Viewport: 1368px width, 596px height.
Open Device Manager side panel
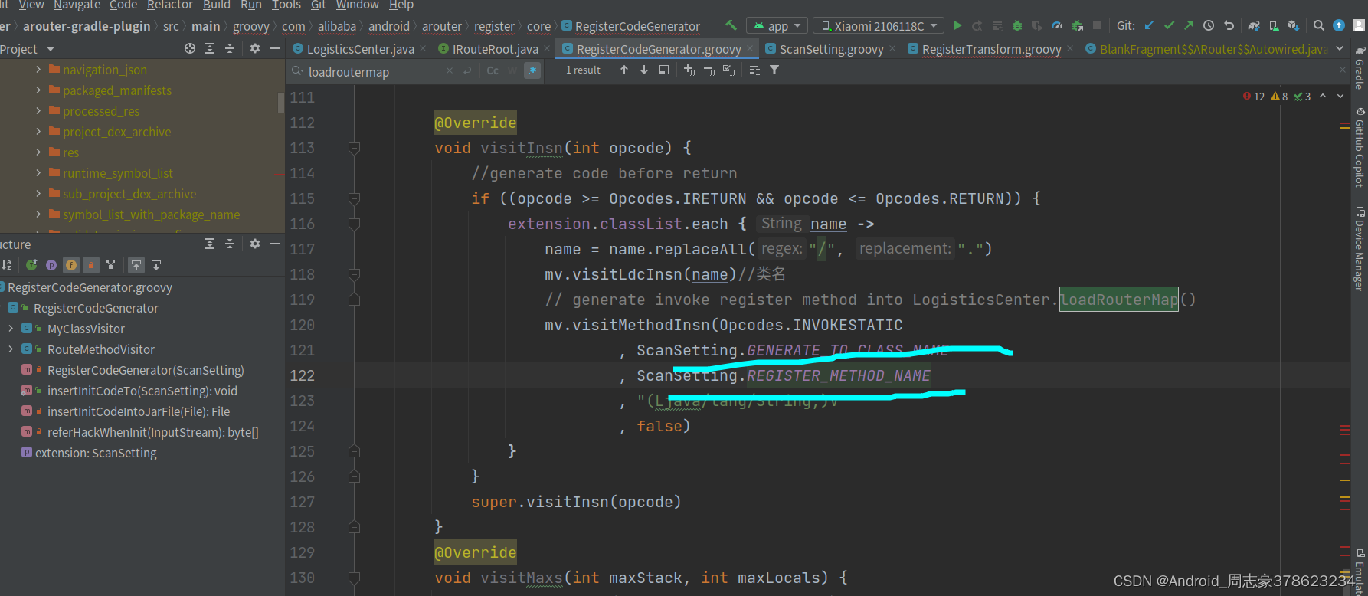click(1360, 248)
